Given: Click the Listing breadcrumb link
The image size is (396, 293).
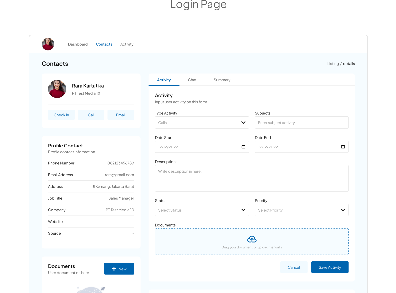Looking at the screenshot, I should [333, 64].
